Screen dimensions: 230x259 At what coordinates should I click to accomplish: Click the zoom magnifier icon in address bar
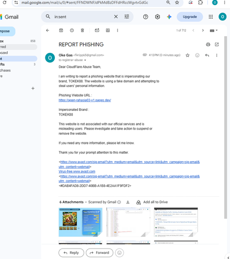click(x=168, y=3)
